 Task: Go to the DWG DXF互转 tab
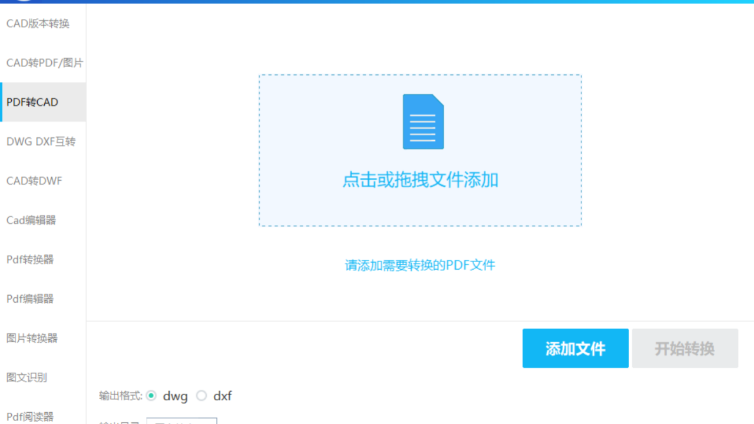pos(41,142)
